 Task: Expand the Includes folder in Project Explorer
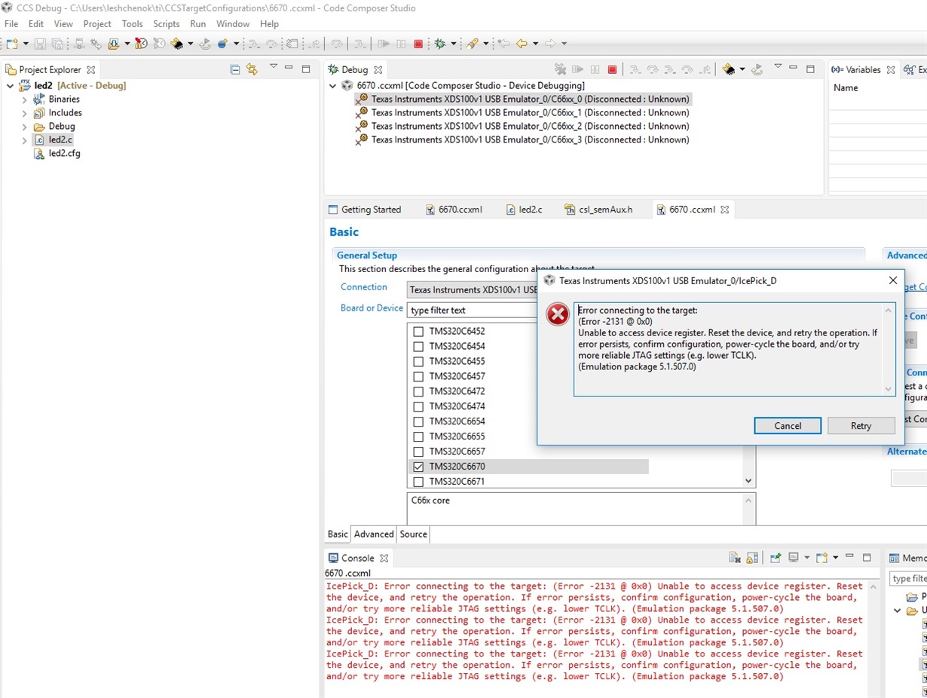tap(24, 113)
